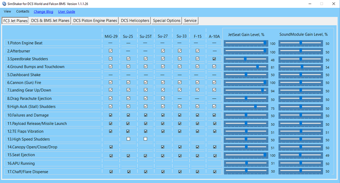This screenshot has width=340, height=183.
Task: Switch to DCS Piston Engine Planes tab
Action: (95, 21)
